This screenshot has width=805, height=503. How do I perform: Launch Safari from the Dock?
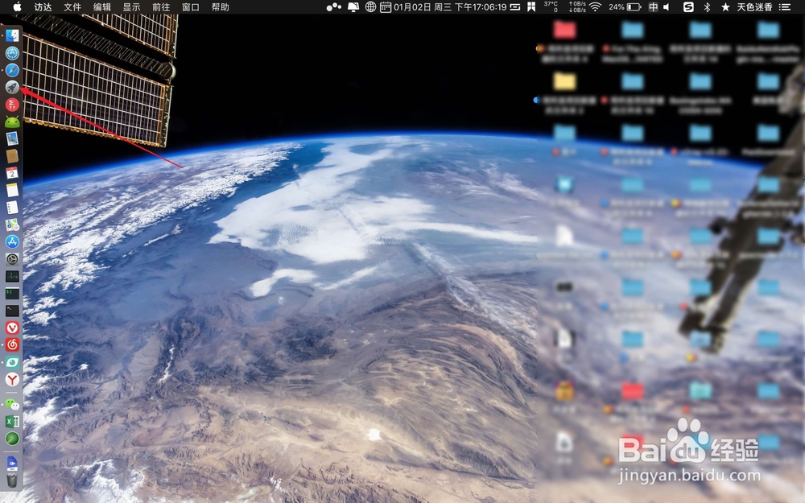pyautogui.click(x=12, y=70)
